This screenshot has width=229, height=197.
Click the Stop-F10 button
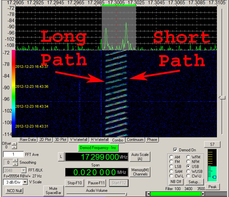pyautogui.click(x=74, y=183)
